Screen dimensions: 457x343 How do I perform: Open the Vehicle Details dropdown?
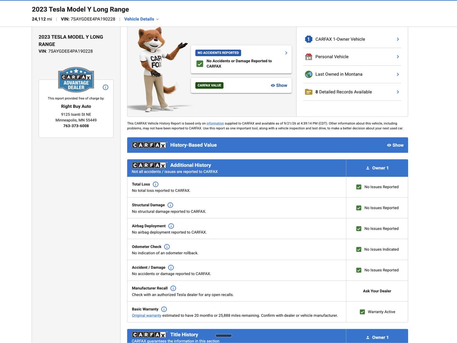(141, 19)
